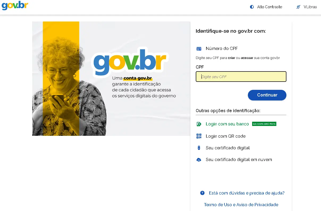
Task: Open VLibras text link
Action: [310, 7]
